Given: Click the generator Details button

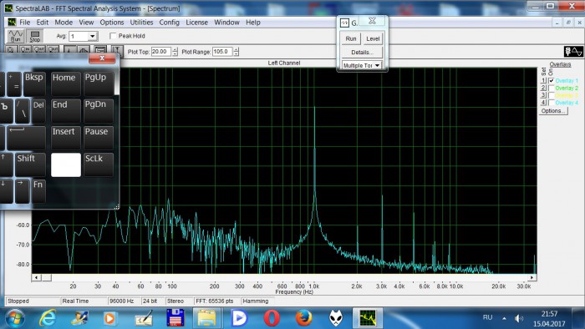Looking at the screenshot, I should [362, 52].
